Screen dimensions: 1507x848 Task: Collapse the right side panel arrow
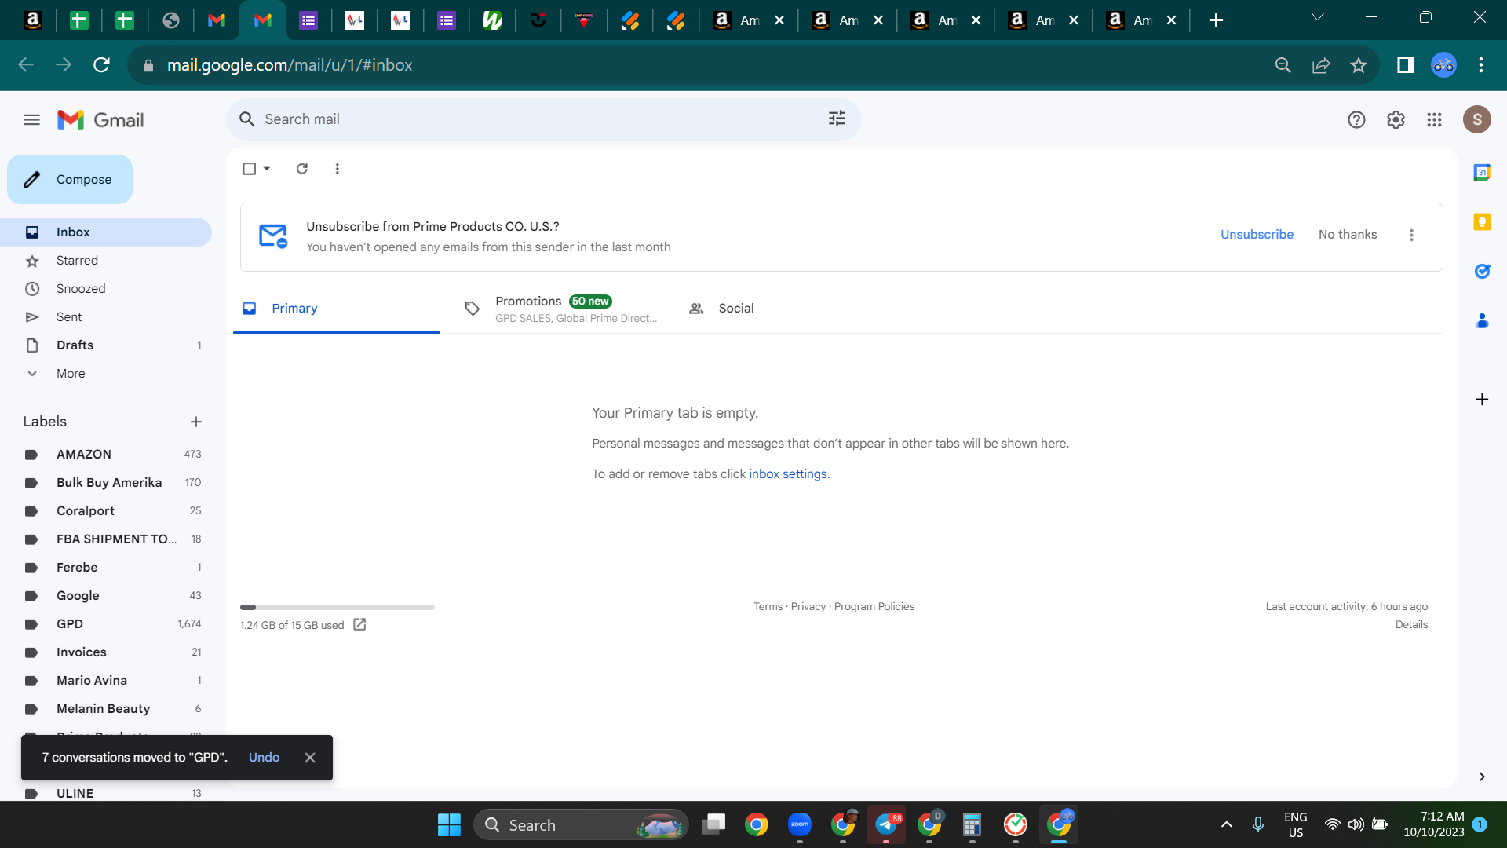point(1482,777)
